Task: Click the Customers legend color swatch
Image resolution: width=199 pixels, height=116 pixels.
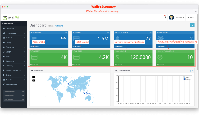Action: (184, 79)
